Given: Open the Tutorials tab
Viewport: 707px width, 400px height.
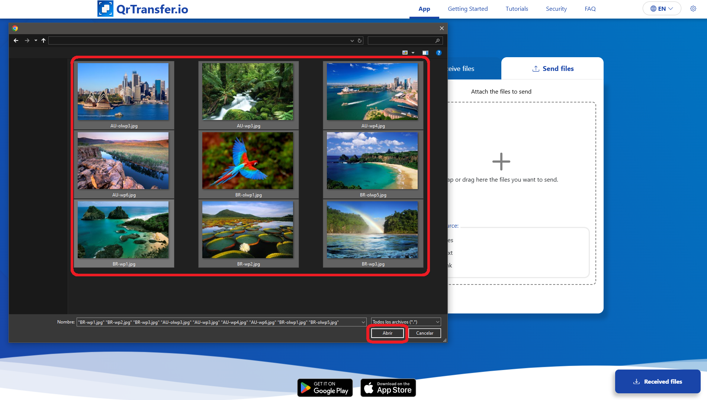Looking at the screenshot, I should 517,9.
